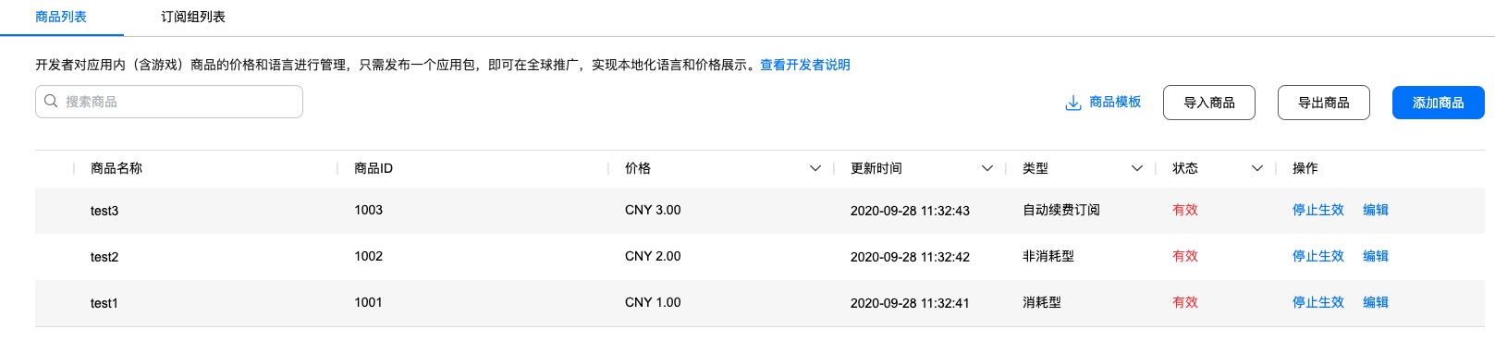Switch to the 订阅组列表 tab

coord(193,17)
